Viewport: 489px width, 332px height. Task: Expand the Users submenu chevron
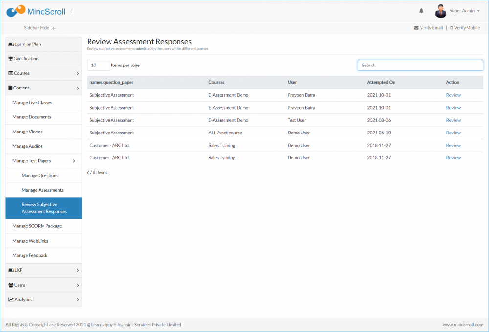[78, 285]
